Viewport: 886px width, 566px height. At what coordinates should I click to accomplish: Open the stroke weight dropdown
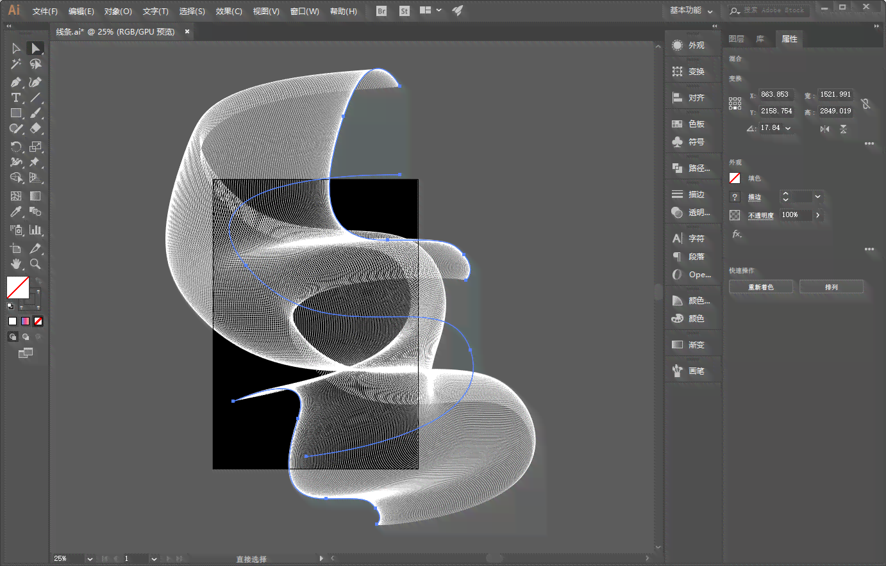817,197
